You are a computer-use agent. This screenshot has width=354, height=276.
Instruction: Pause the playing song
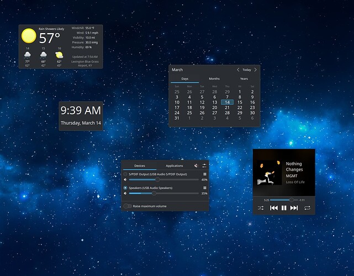tap(284, 208)
